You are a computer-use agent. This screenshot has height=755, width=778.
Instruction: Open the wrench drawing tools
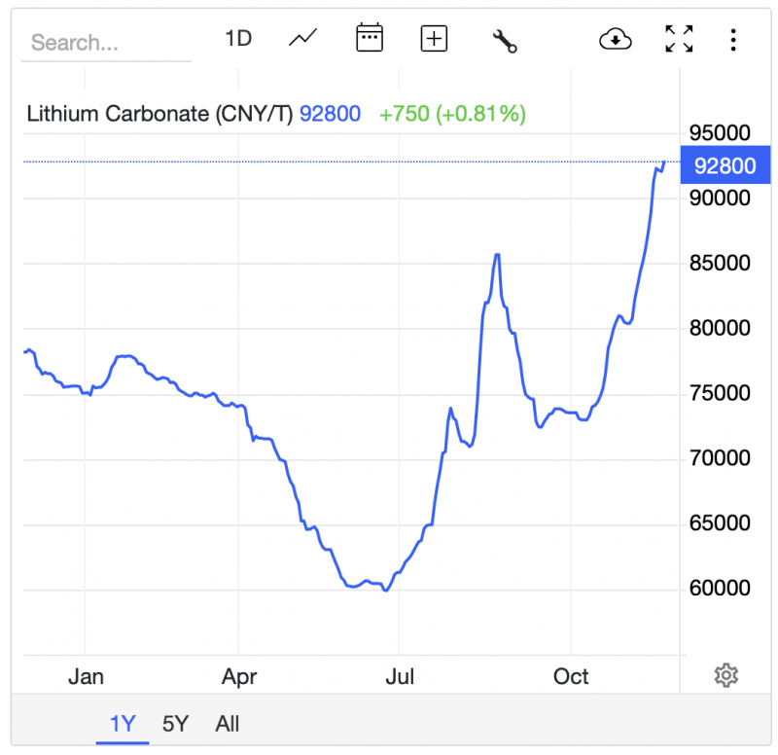click(x=505, y=40)
